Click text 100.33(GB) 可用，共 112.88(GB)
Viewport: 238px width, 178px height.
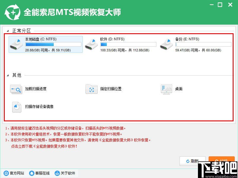click(125, 50)
